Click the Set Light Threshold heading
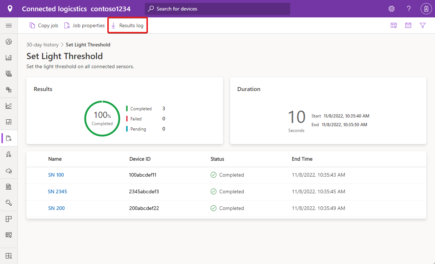435x264 pixels. 65,56
